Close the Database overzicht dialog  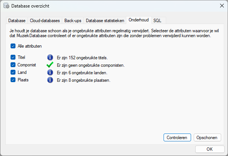point(222,6)
